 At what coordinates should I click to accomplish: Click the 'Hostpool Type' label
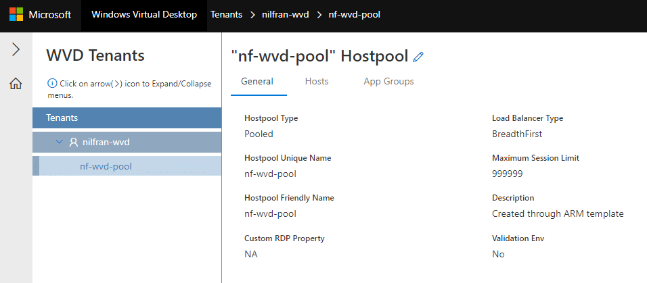(x=271, y=118)
